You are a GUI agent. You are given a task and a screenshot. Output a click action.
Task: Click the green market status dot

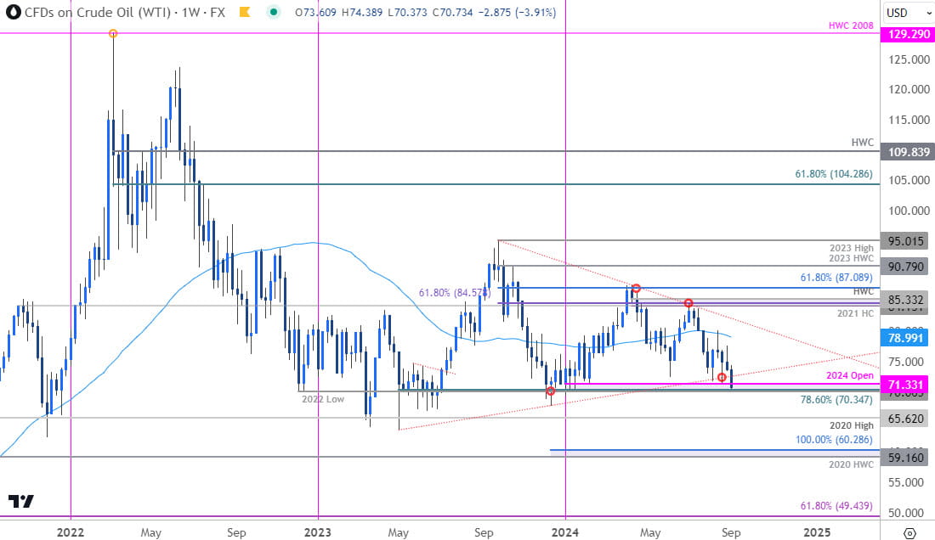pos(273,12)
